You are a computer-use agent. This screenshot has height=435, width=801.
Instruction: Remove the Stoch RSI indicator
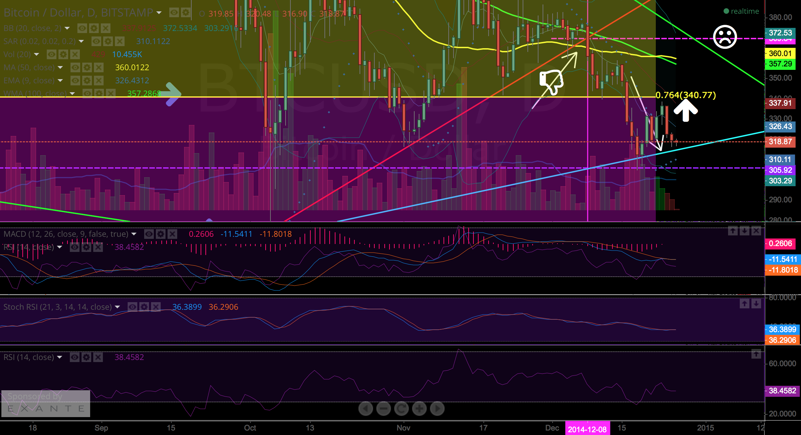pos(156,307)
